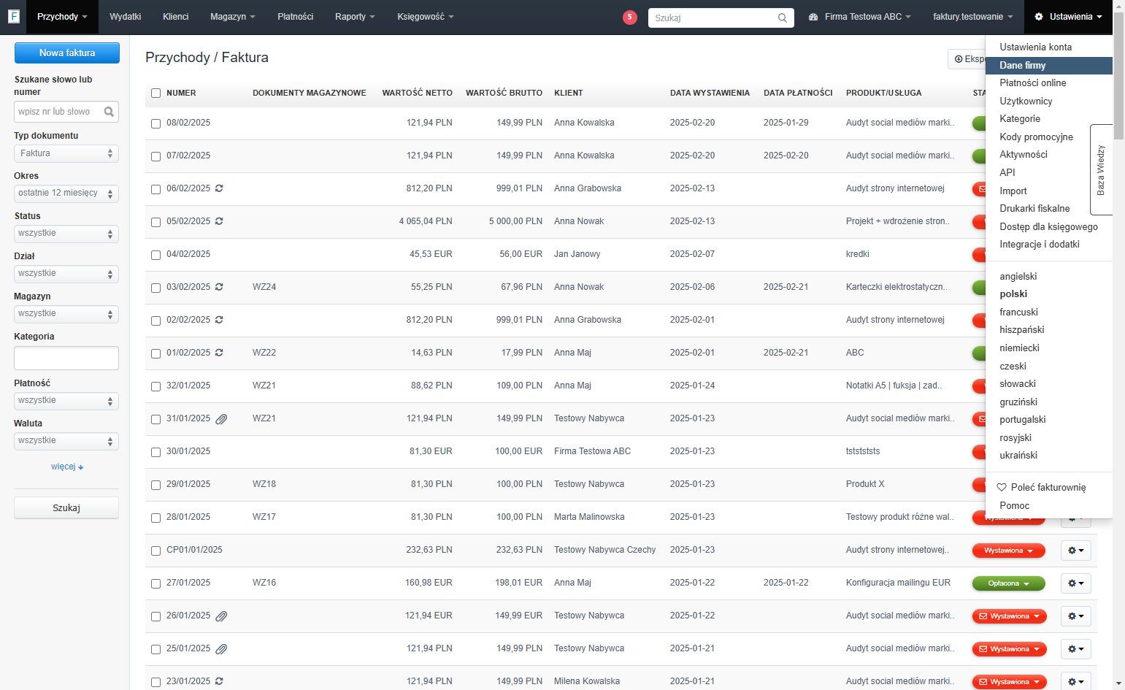Open the Baza Wiedzy side tab
The width and height of the screenshot is (1125, 690).
coord(1101,169)
